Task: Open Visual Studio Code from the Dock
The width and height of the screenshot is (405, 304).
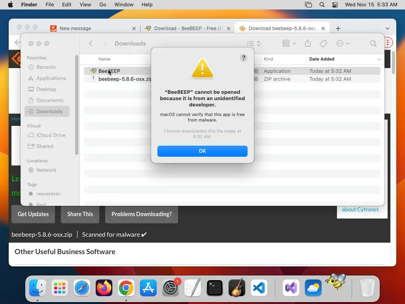Action: click(259, 288)
